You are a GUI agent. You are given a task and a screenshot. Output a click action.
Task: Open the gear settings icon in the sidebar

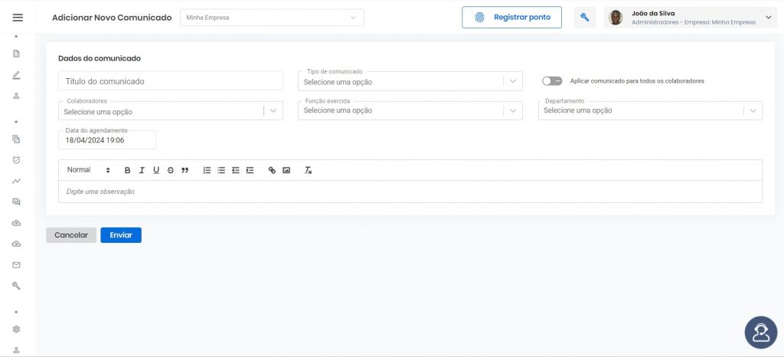16,329
